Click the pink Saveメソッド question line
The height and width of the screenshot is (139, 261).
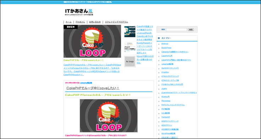click(x=96, y=135)
